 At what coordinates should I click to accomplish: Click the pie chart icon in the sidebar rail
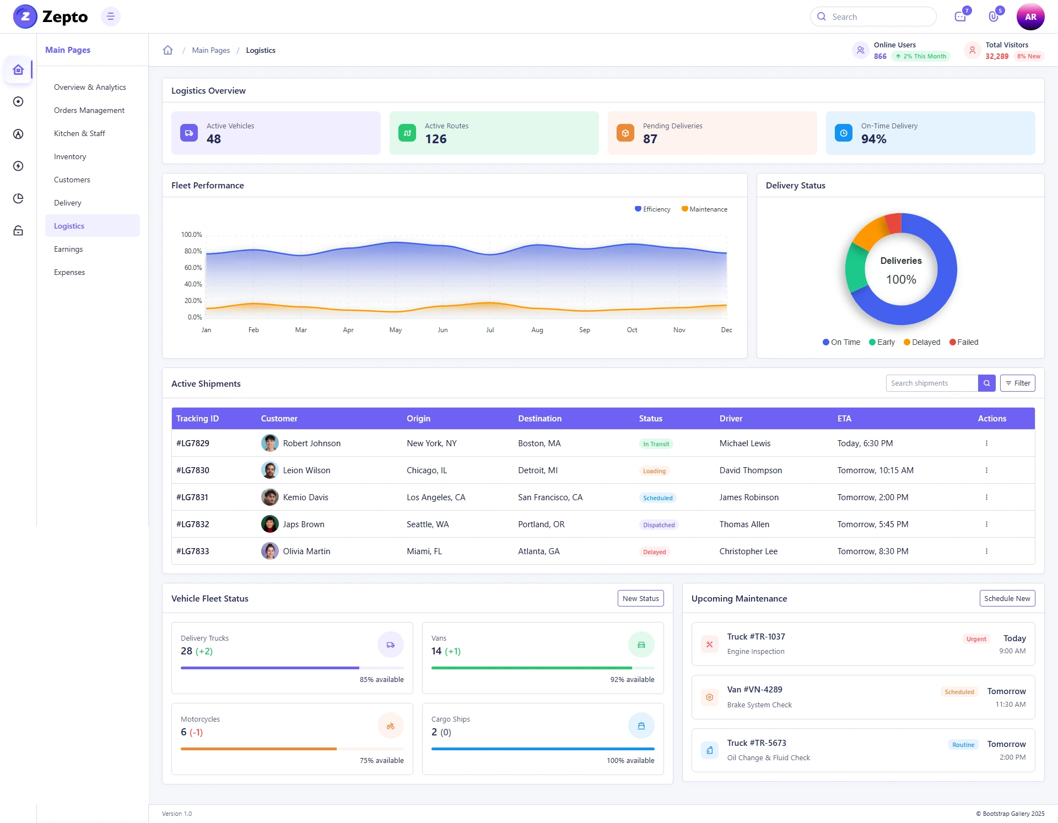[x=18, y=198]
